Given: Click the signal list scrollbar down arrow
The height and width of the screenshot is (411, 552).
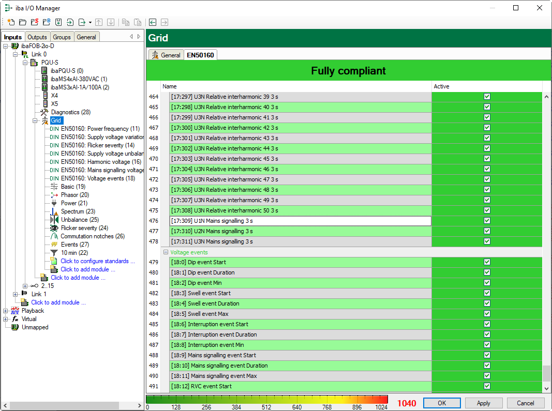Looking at the screenshot, I should pos(547,388).
